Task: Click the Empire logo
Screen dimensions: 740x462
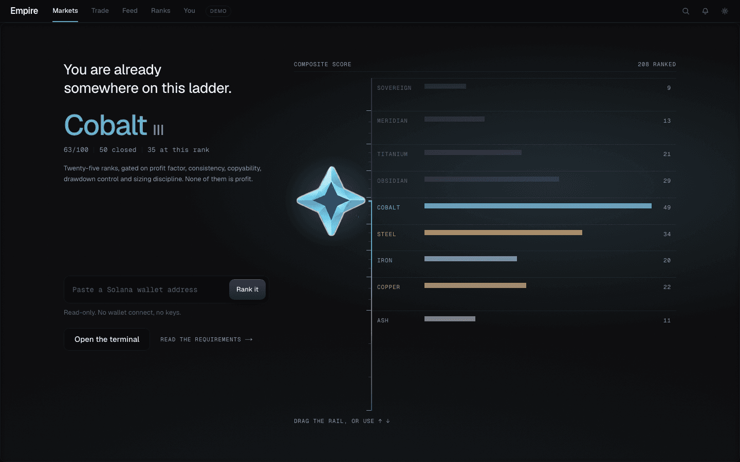Action: [24, 11]
